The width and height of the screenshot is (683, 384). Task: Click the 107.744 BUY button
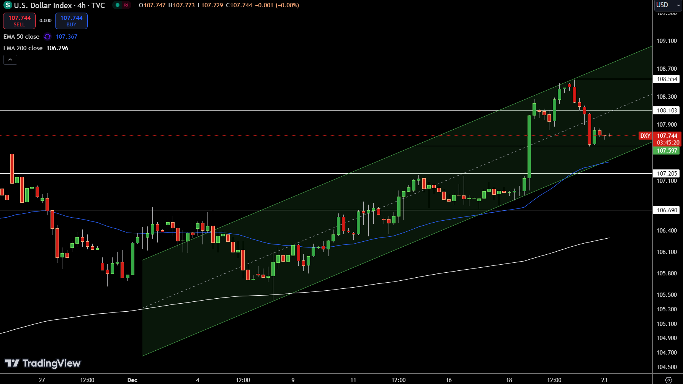coord(71,21)
